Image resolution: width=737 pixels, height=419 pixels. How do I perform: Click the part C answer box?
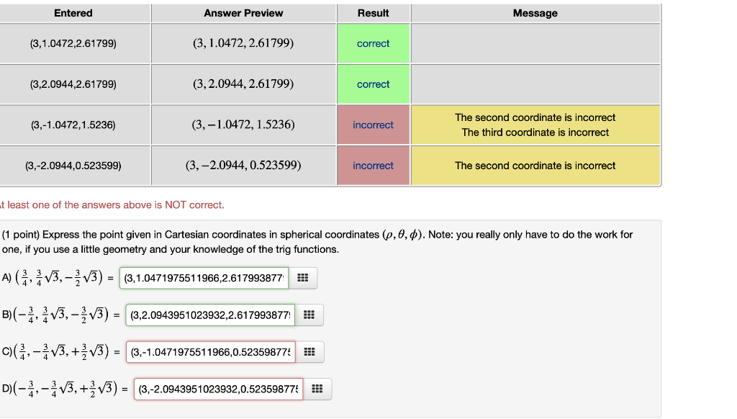(211, 352)
